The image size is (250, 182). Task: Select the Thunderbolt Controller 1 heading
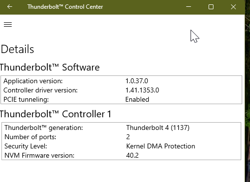click(x=56, y=114)
